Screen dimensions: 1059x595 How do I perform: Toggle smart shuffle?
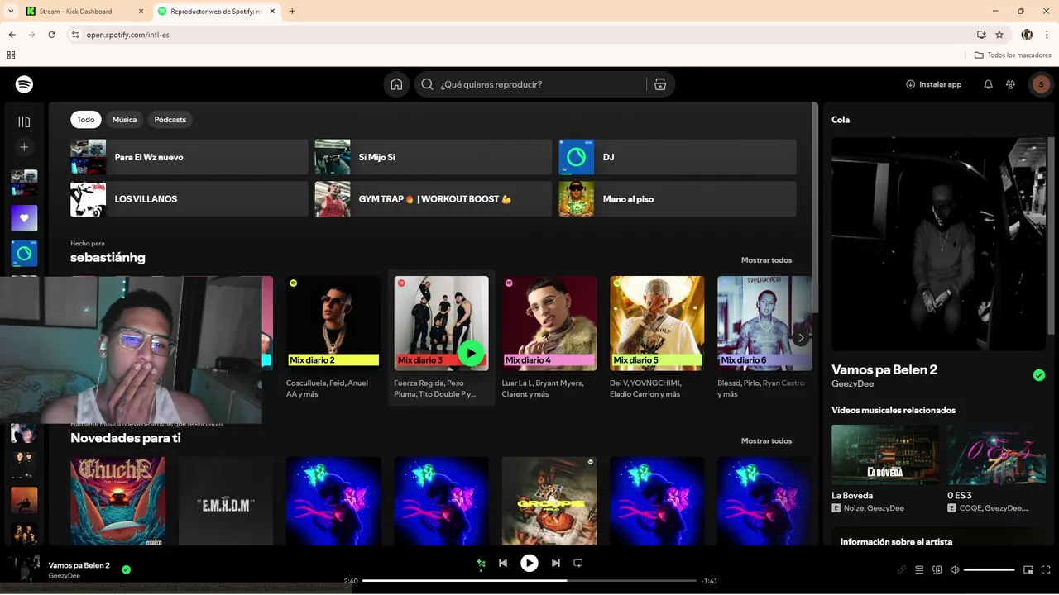pos(481,564)
